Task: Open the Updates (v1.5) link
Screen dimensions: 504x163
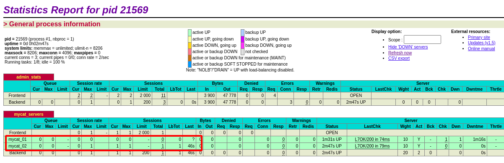Action: tap(481, 43)
